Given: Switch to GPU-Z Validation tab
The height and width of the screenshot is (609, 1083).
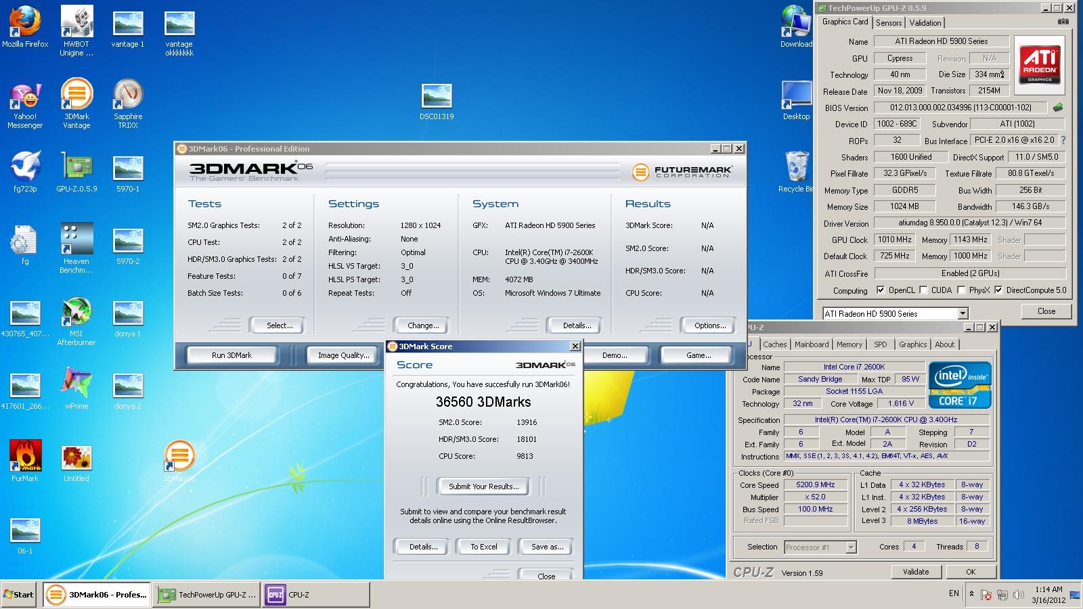Looking at the screenshot, I should (x=925, y=23).
